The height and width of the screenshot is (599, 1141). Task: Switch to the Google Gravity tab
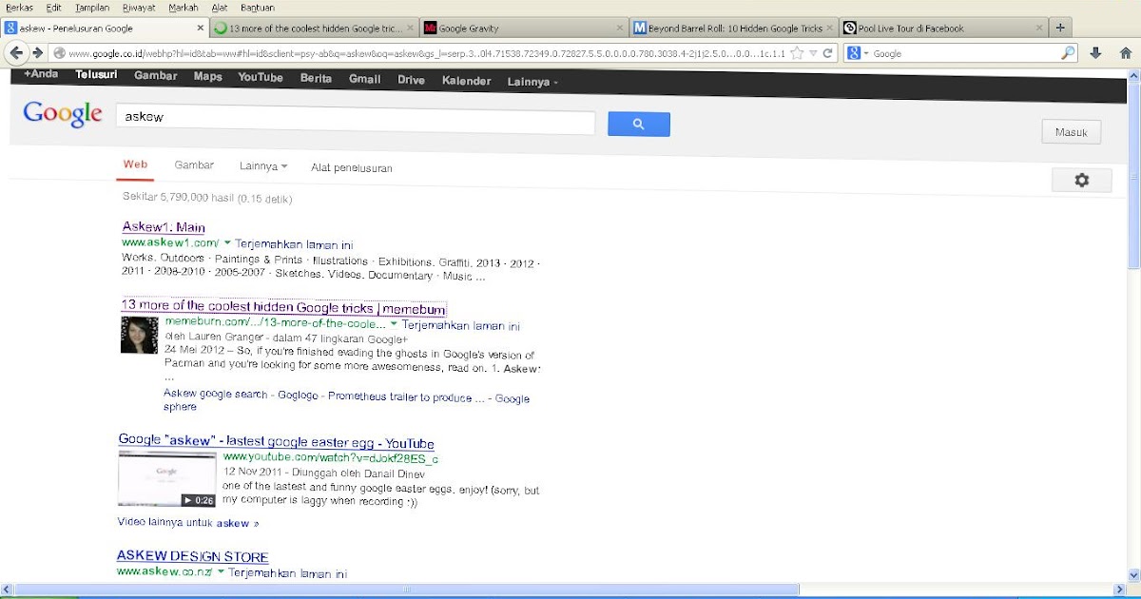click(x=524, y=28)
